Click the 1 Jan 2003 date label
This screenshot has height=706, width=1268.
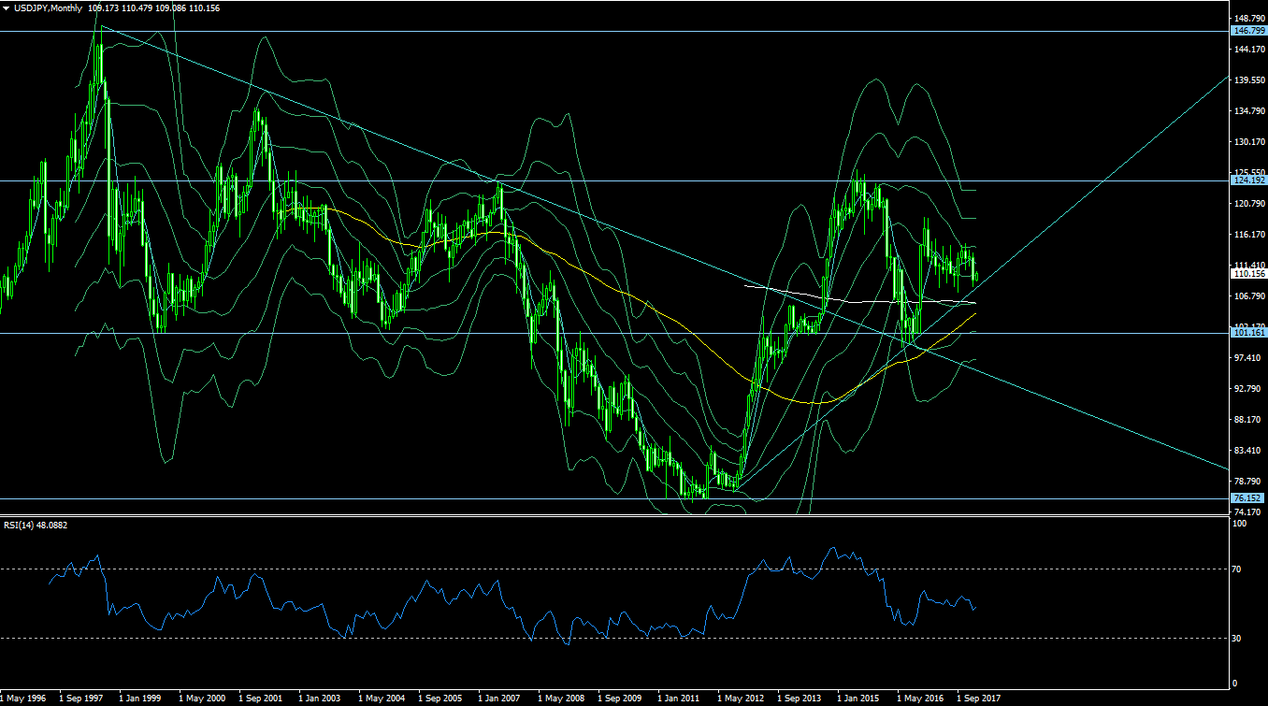click(x=322, y=699)
